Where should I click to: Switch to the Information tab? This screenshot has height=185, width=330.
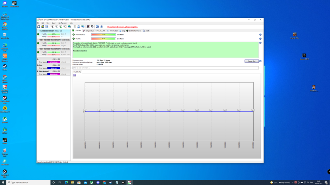[x=112, y=31]
